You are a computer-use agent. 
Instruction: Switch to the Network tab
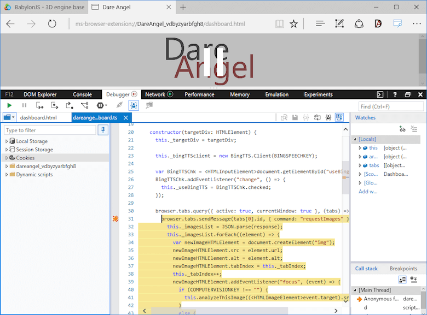point(155,94)
